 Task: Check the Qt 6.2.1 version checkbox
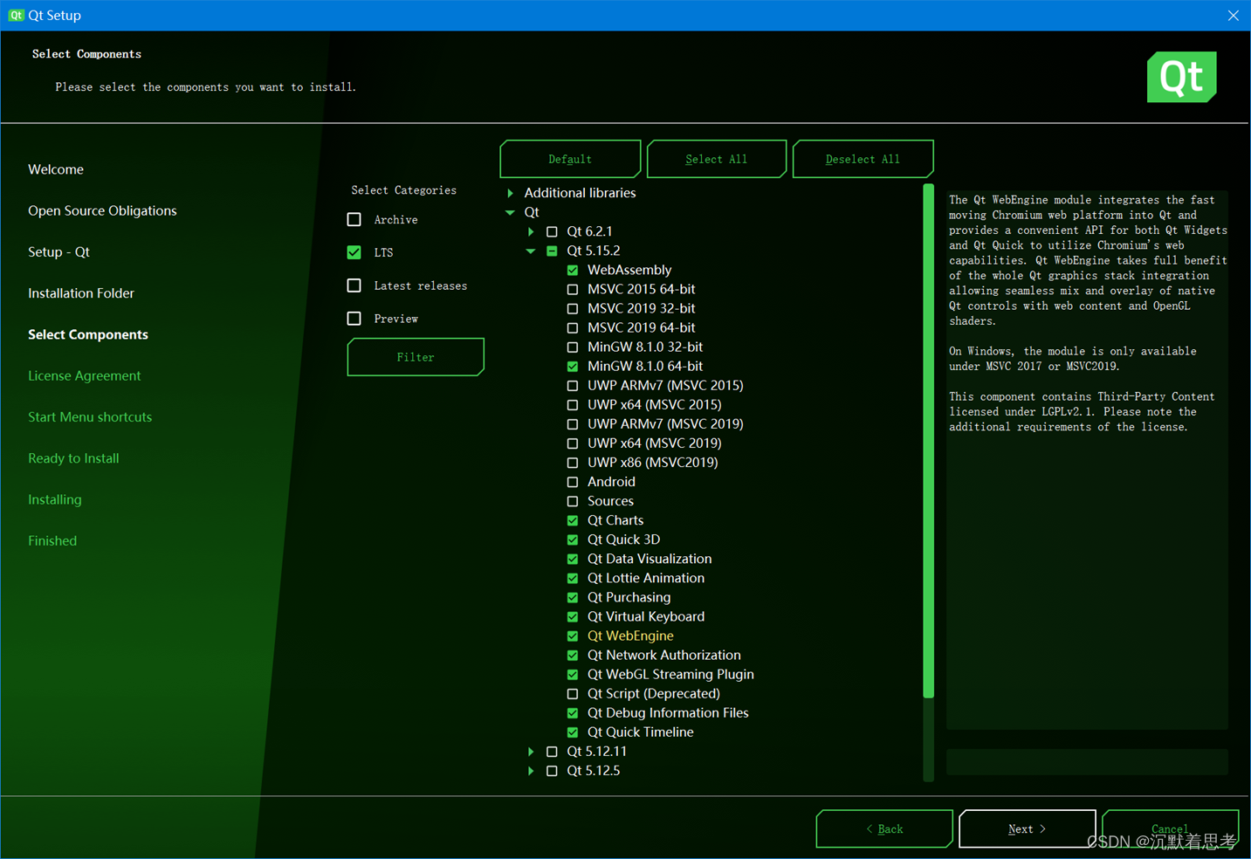552,231
